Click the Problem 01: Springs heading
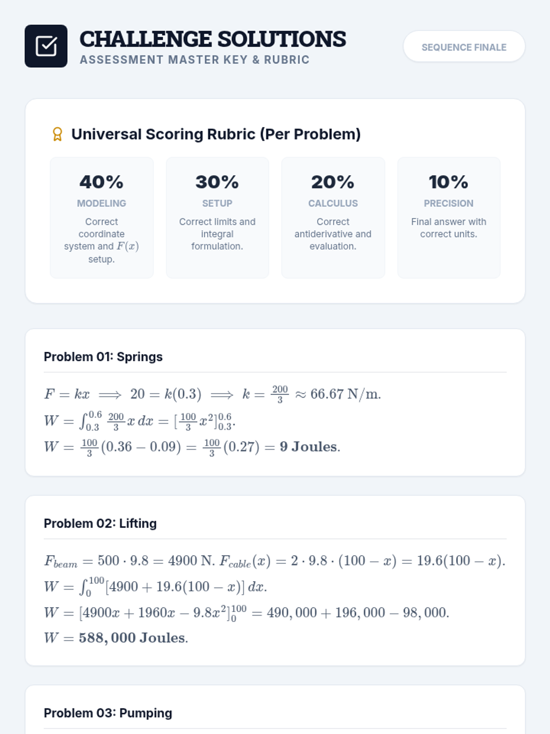This screenshot has width=550, height=734. pyautogui.click(x=103, y=357)
